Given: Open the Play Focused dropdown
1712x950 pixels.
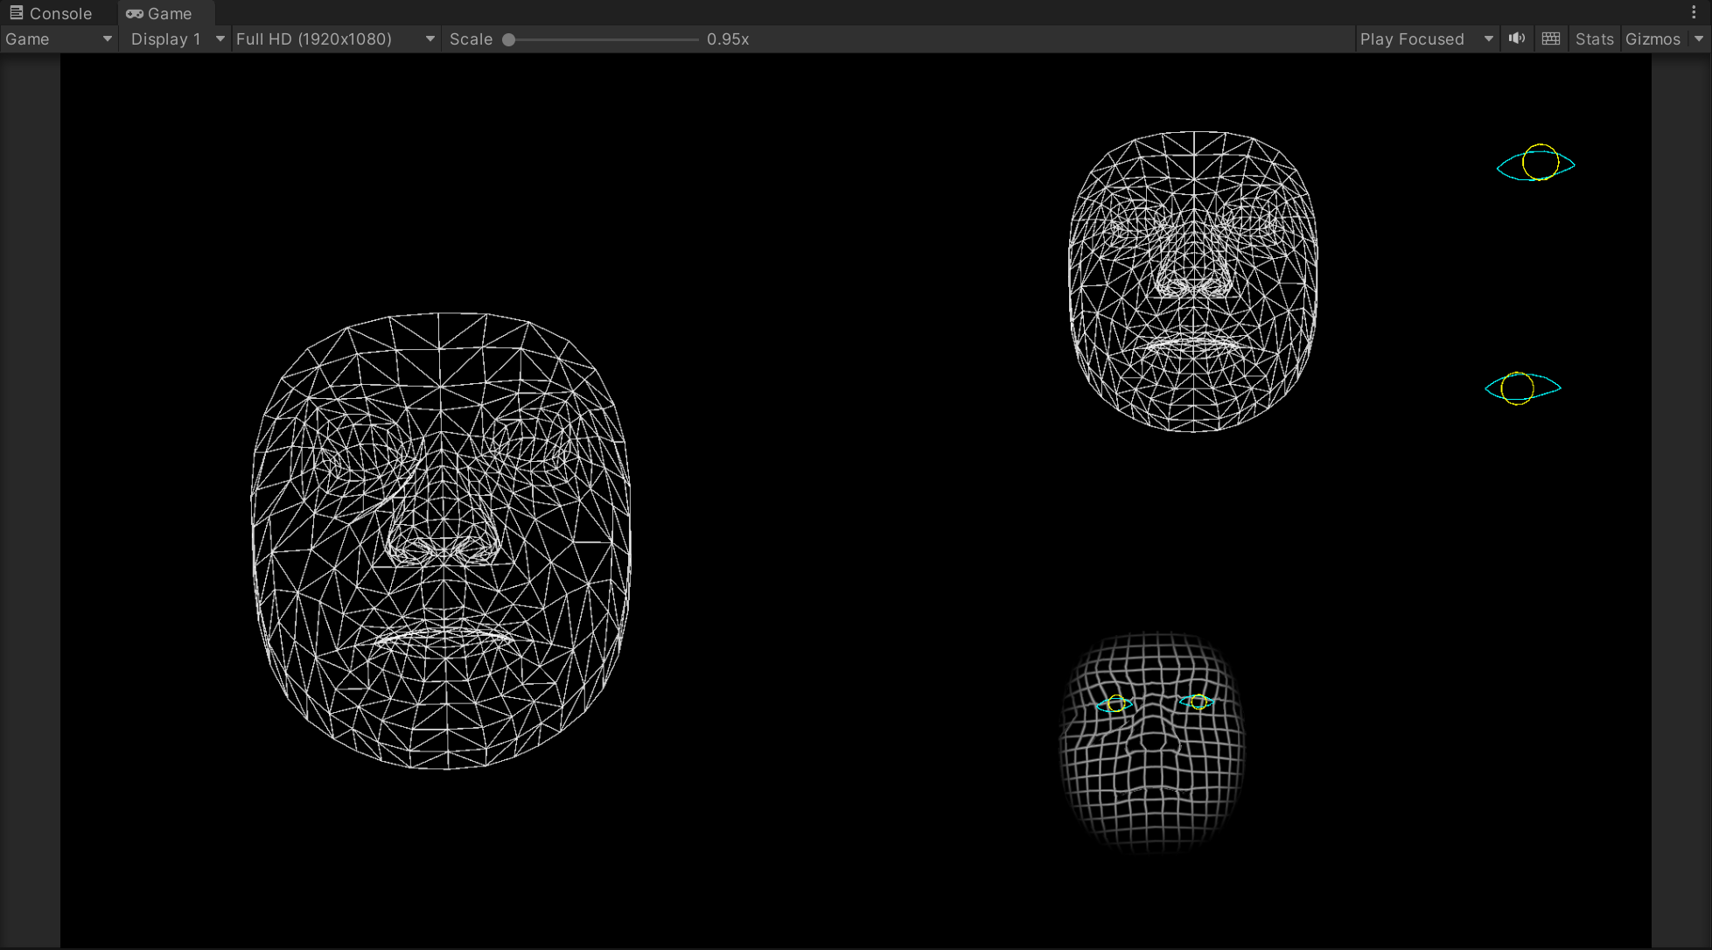Looking at the screenshot, I should (1426, 39).
